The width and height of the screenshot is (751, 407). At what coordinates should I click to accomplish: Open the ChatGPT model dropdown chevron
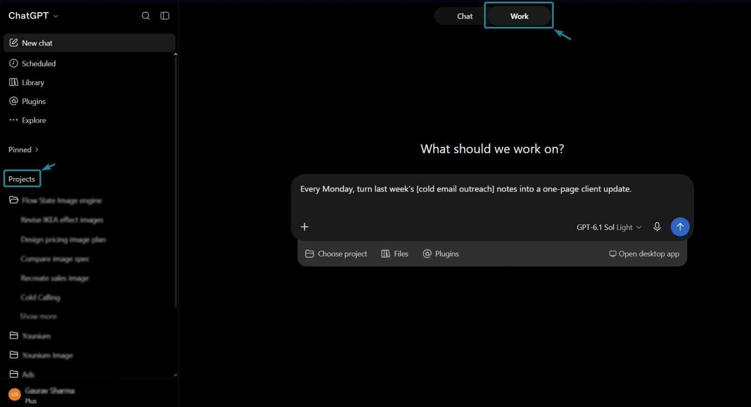point(56,16)
